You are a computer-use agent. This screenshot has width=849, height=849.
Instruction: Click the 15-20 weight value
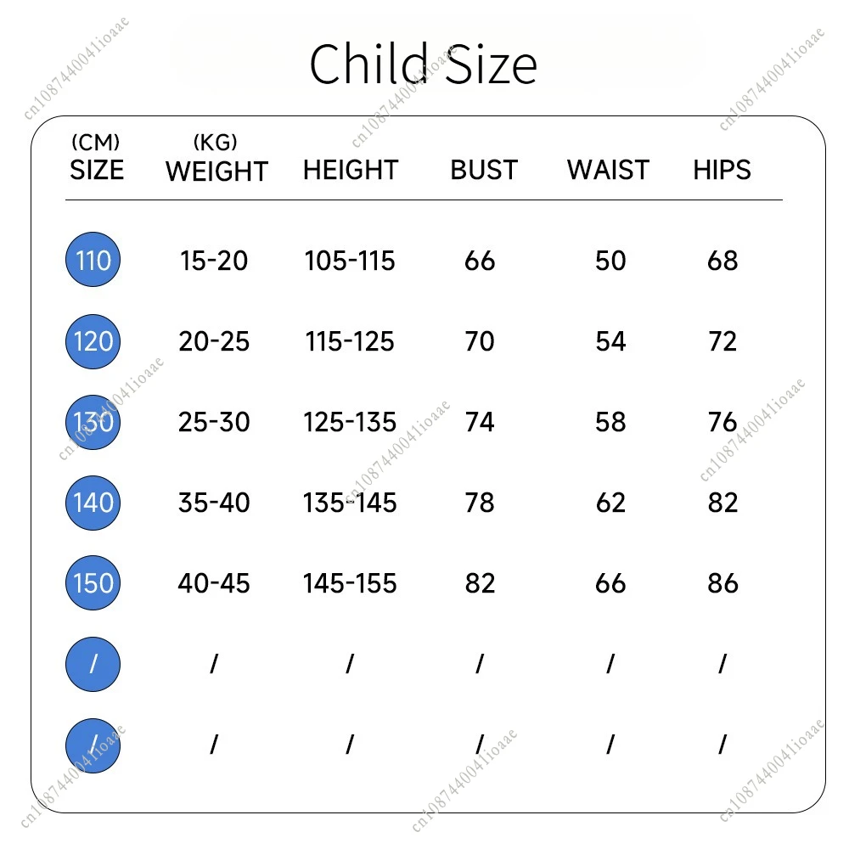click(x=214, y=261)
